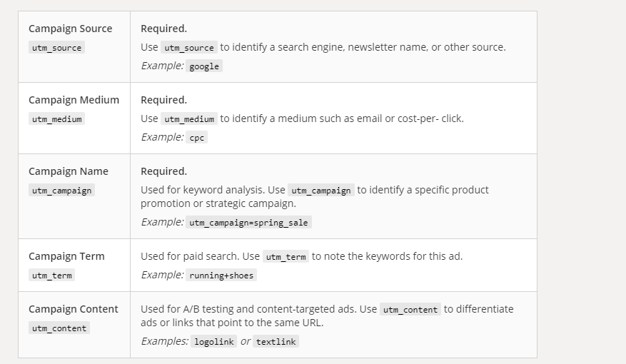Click inline utm_content code in description
This screenshot has height=364, width=626.
point(410,309)
